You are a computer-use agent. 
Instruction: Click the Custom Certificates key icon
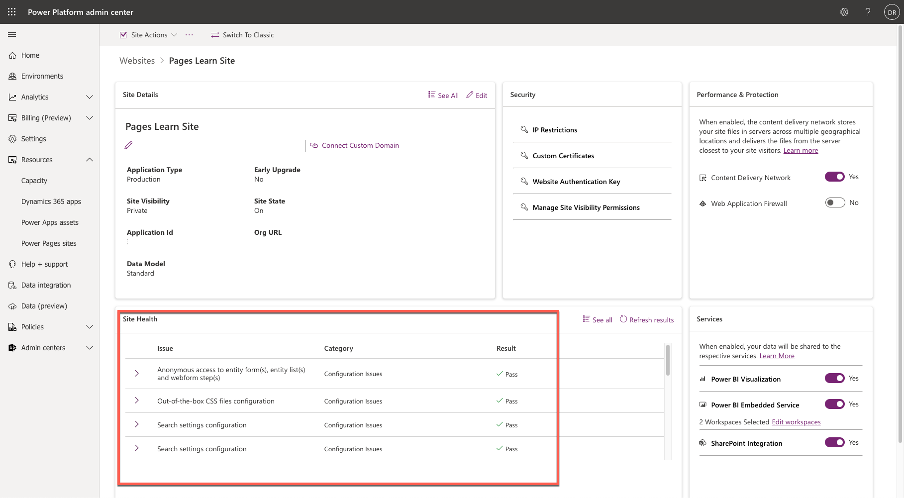[x=524, y=155]
